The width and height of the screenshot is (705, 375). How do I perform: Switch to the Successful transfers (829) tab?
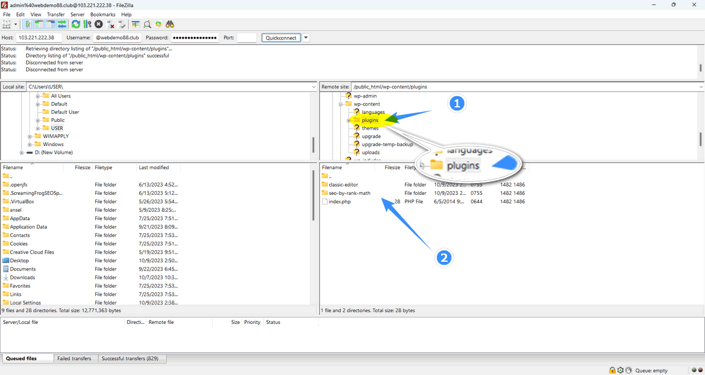(132, 359)
